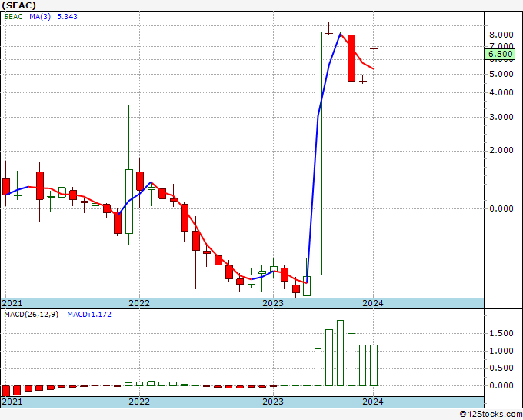Click the 5.000 price axis label
The image size is (523, 420).
pos(501,74)
